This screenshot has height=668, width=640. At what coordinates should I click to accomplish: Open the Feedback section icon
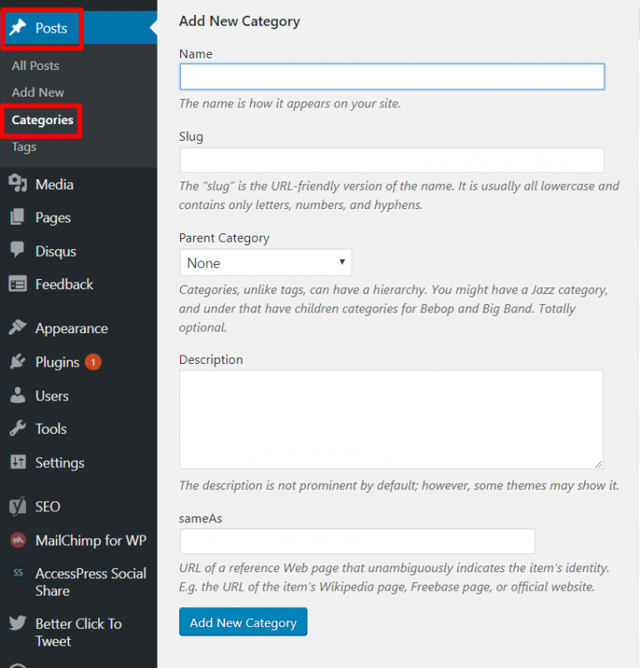click(x=18, y=284)
